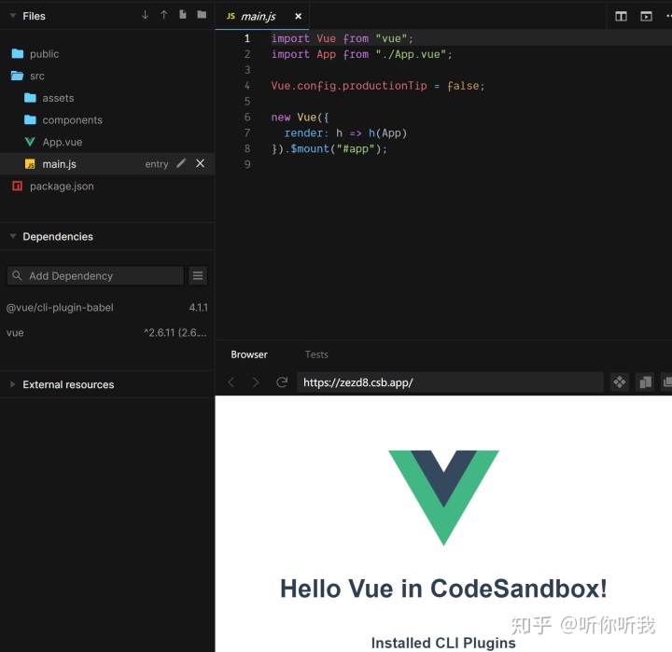Collapse the src folder
The width and height of the screenshot is (672, 652).
click(x=36, y=76)
